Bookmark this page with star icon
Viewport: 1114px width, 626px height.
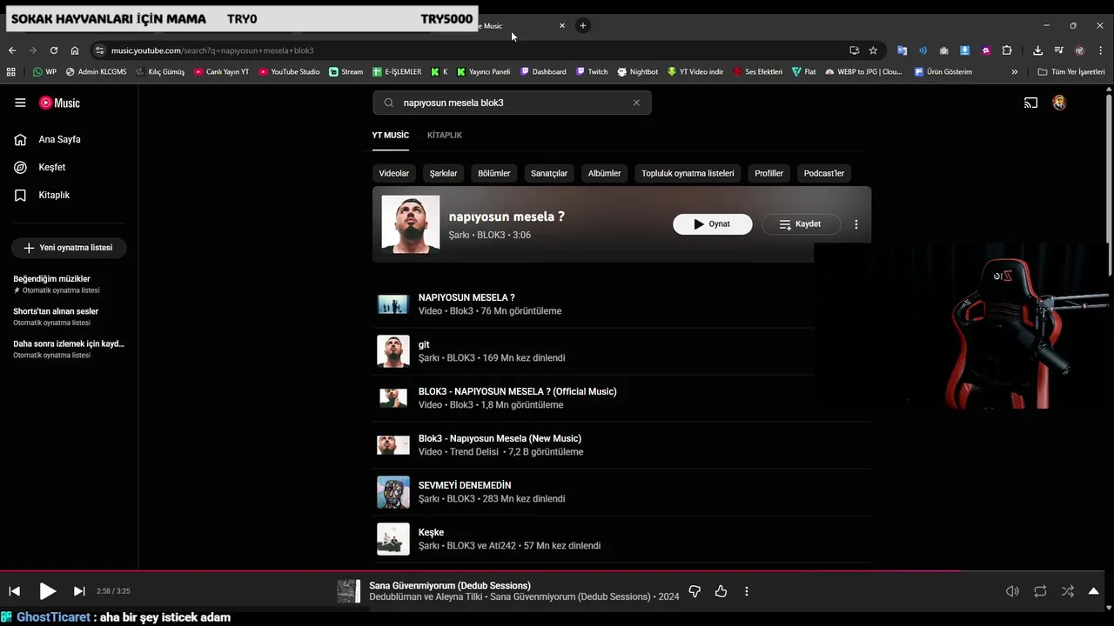(x=873, y=50)
